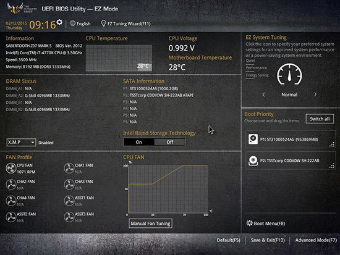Open Boot Menu(F8)
This screenshot has height=255, width=340.
[x=270, y=224]
